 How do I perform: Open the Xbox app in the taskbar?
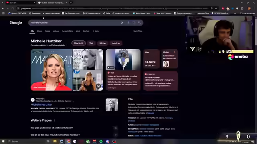point(88,141)
